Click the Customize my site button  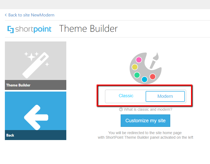(x=145, y=121)
